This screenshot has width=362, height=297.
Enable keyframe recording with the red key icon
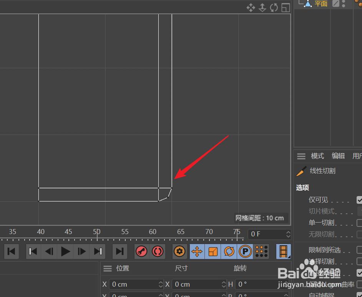(x=141, y=251)
